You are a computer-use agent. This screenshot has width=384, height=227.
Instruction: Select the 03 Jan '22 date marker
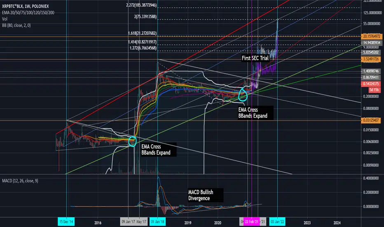pos(277,222)
